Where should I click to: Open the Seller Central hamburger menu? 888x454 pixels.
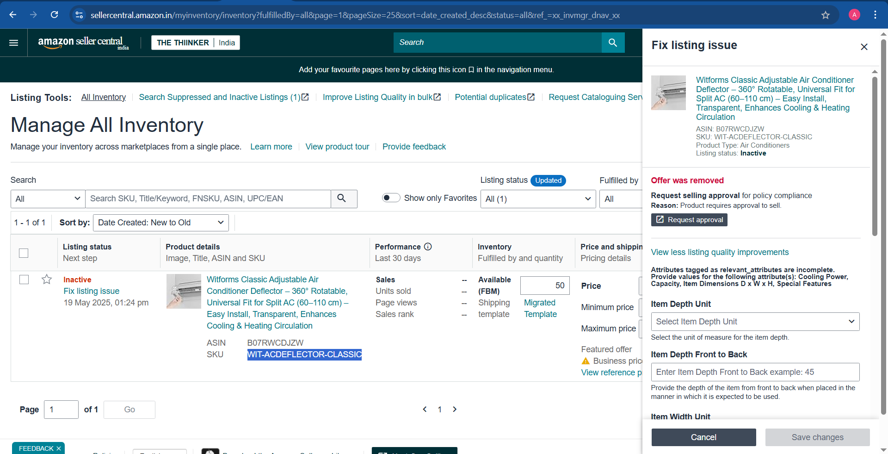[14, 43]
